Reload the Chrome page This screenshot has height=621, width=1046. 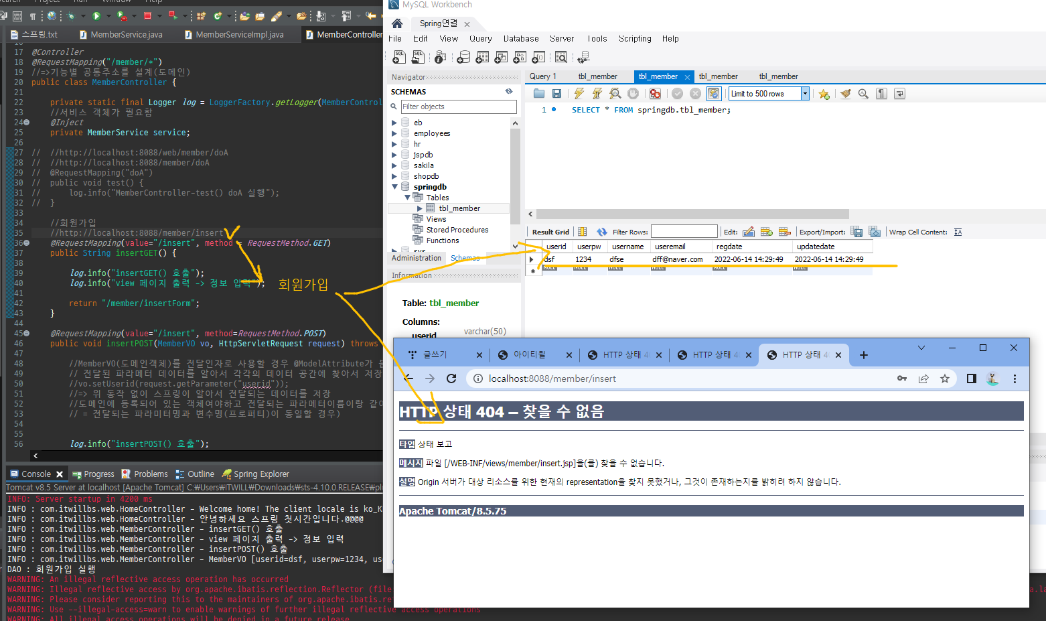point(451,378)
